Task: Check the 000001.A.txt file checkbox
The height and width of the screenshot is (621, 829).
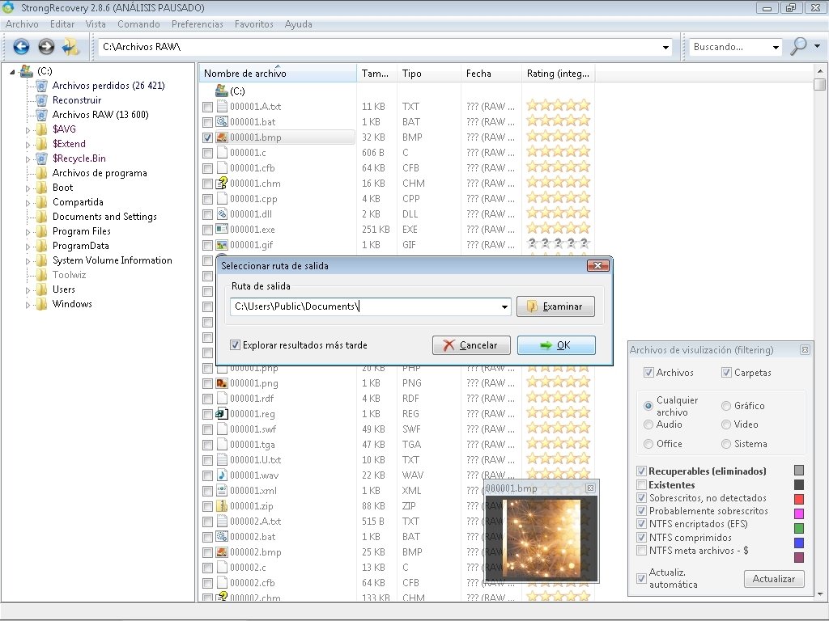Action: pyautogui.click(x=207, y=108)
